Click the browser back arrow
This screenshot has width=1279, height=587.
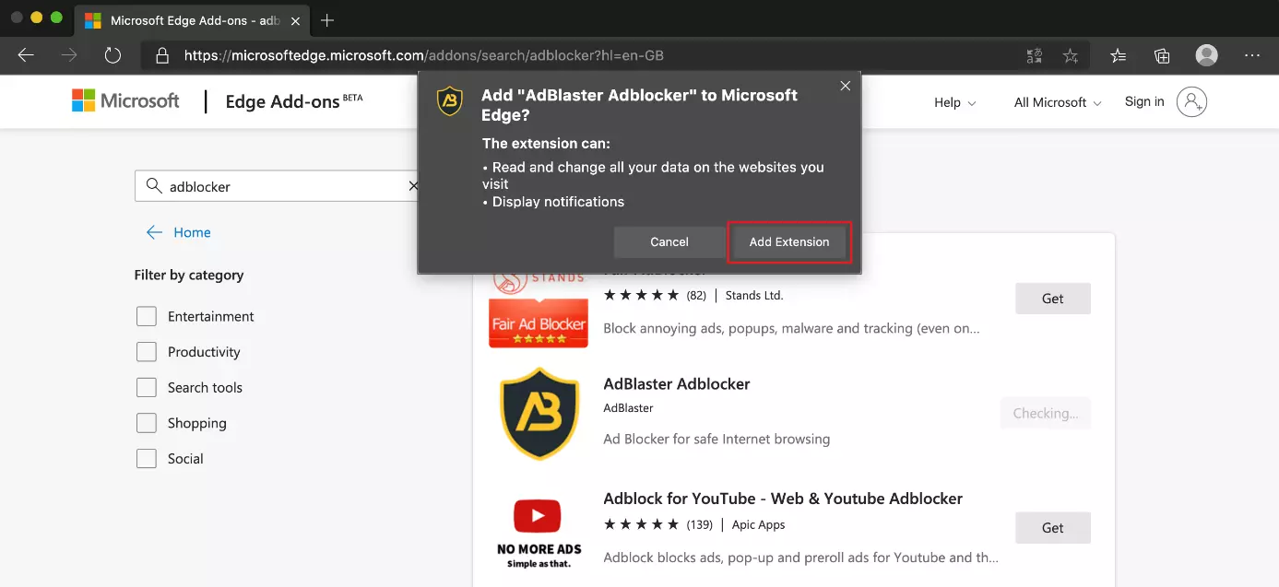pos(26,55)
